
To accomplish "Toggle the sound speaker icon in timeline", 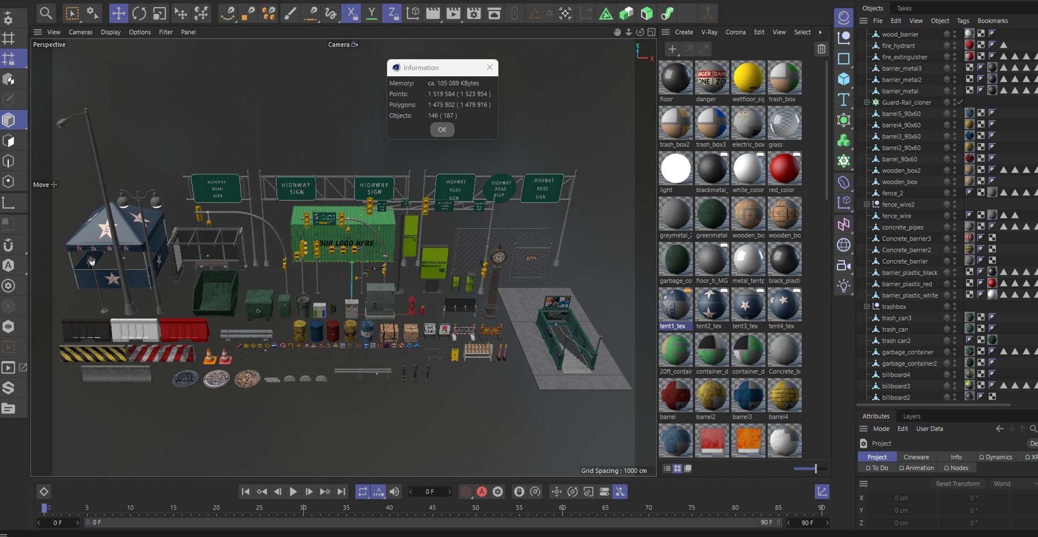I will pos(395,492).
